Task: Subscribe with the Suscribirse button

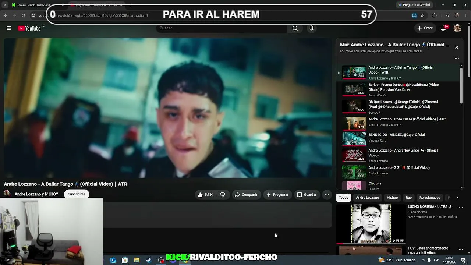Action: click(77, 194)
